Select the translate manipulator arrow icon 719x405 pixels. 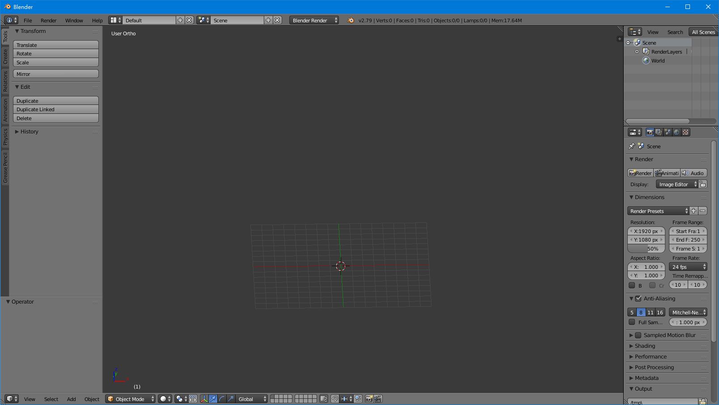coord(213,399)
